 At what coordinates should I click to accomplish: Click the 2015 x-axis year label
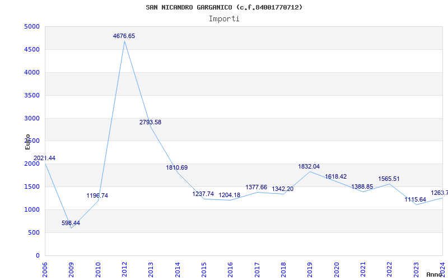coord(204,270)
